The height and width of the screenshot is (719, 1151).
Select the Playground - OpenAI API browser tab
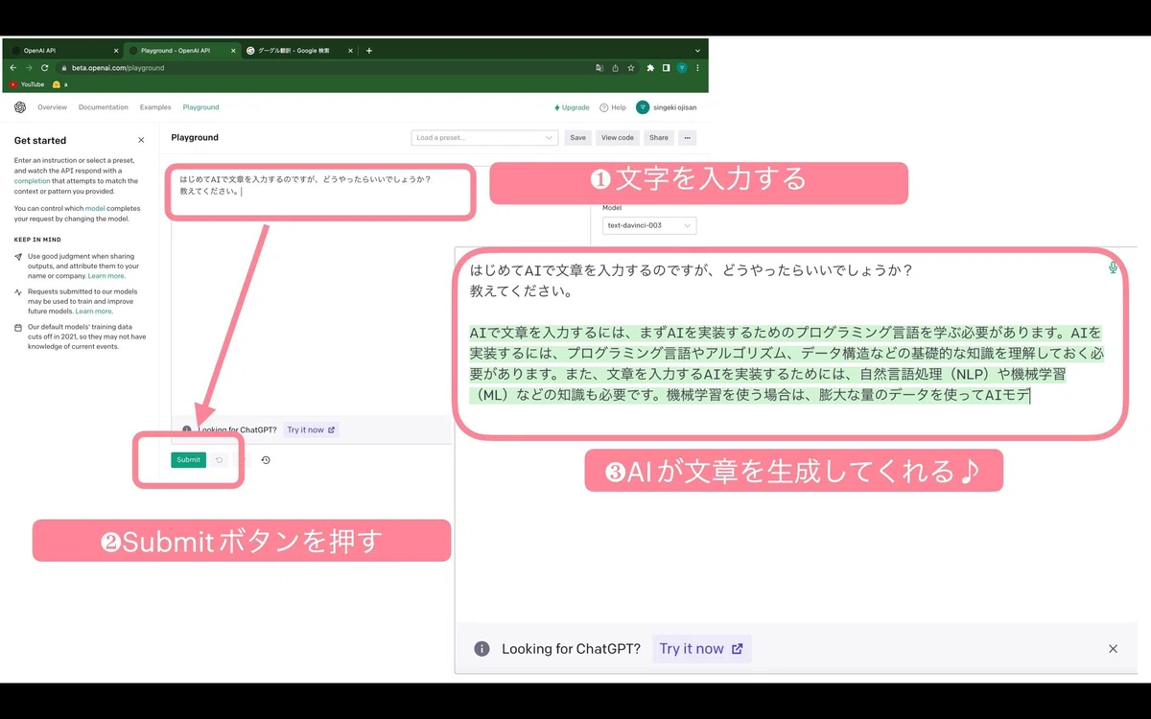point(180,51)
